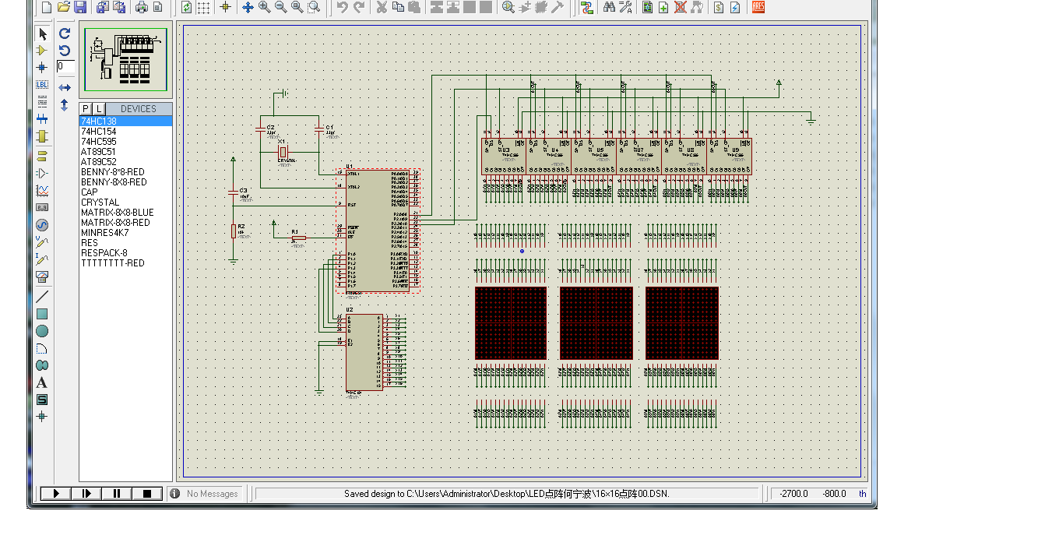This screenshot has width=1059, height=553.
Task: Select the Tape Recorder Mode tool
Action: click(x=42, y=207)
